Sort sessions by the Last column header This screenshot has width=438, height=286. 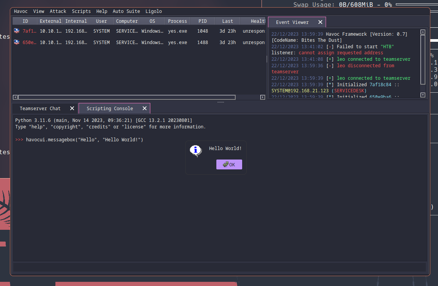click(x=227, y=21)
